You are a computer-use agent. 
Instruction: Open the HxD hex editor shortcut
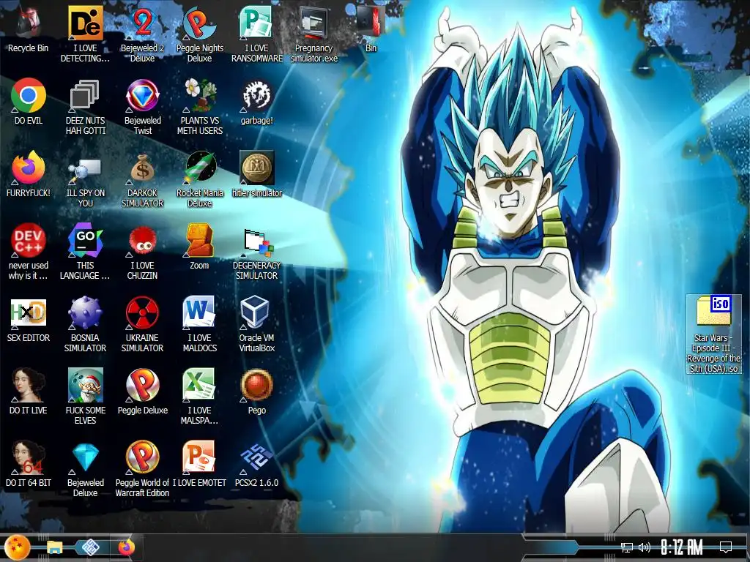coord(29,319)
